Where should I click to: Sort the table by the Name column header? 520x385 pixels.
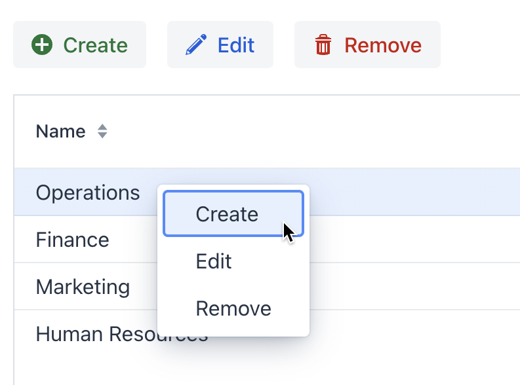60,132
